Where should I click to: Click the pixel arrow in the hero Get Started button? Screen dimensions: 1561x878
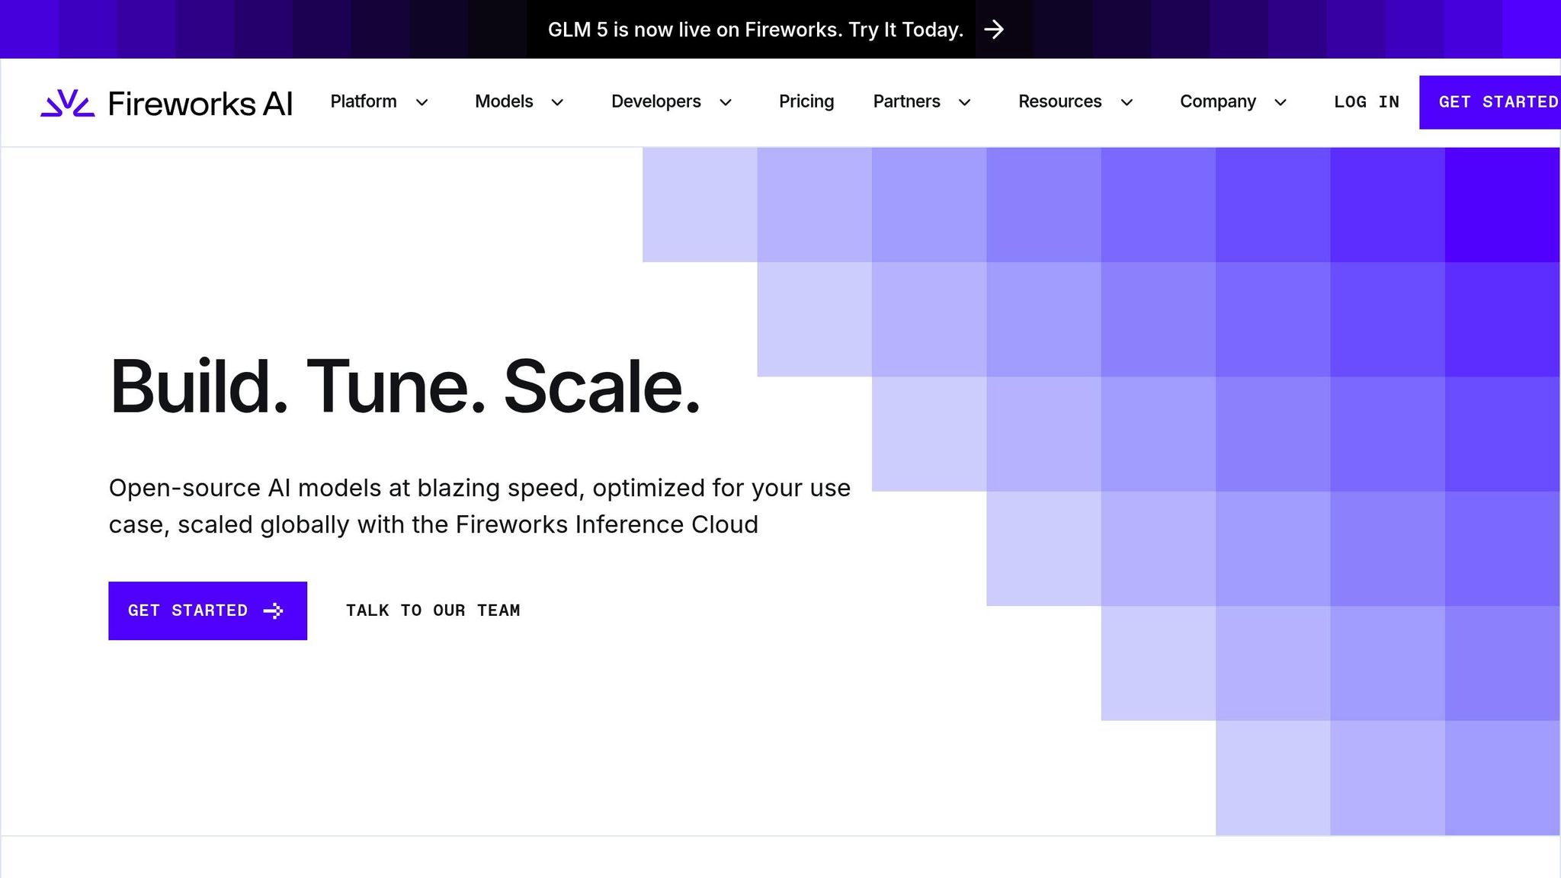273,610
